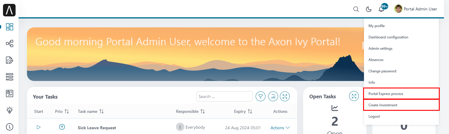Screen dimensions: 449x134
Task: Toggle dark mode with the moon icon
Action: (x=369, y=9)
